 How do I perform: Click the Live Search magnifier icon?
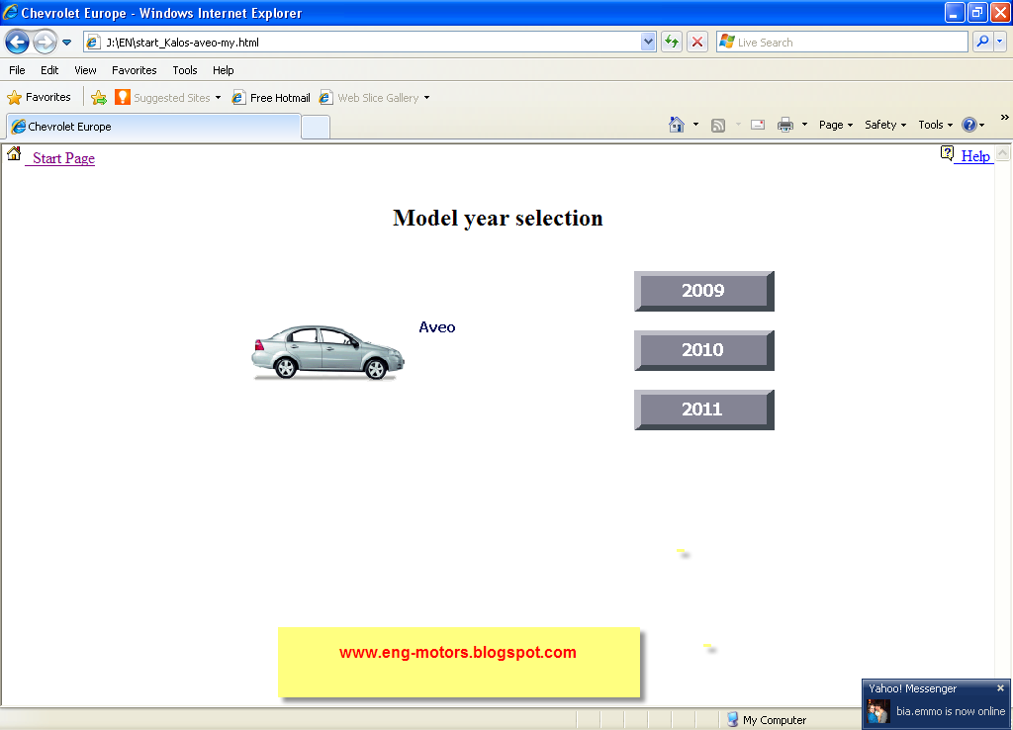pos(982,42)
